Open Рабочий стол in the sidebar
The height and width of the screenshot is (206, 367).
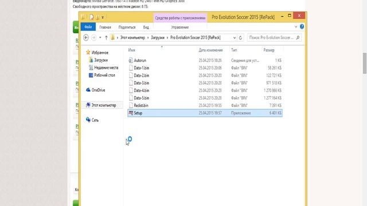pyautogui.click(x=104, y=75)
